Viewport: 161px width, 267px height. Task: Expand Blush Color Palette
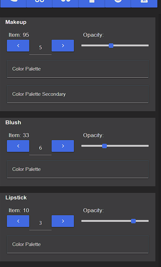78,169
